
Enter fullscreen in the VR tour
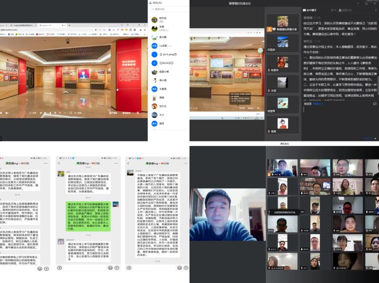[x=71, y=112]
